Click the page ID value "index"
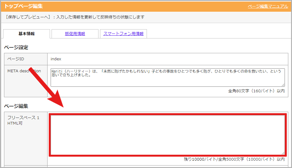Image resolution: width=292 pixels, height=168 pixels. pyautogui.click(x=56, y=59)
